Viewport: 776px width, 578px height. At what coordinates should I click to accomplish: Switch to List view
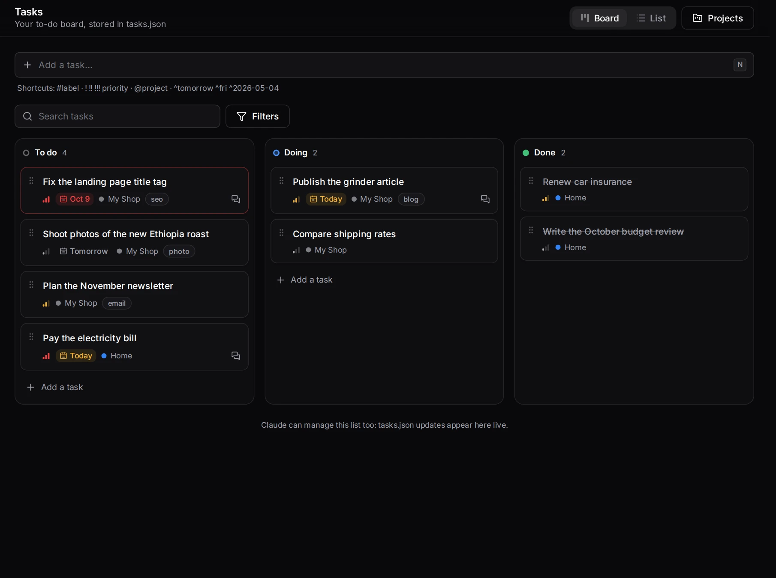651,18
